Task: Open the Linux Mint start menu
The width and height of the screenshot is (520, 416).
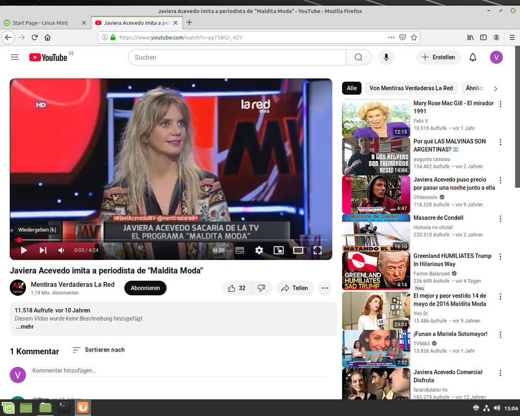Action: 8,408
